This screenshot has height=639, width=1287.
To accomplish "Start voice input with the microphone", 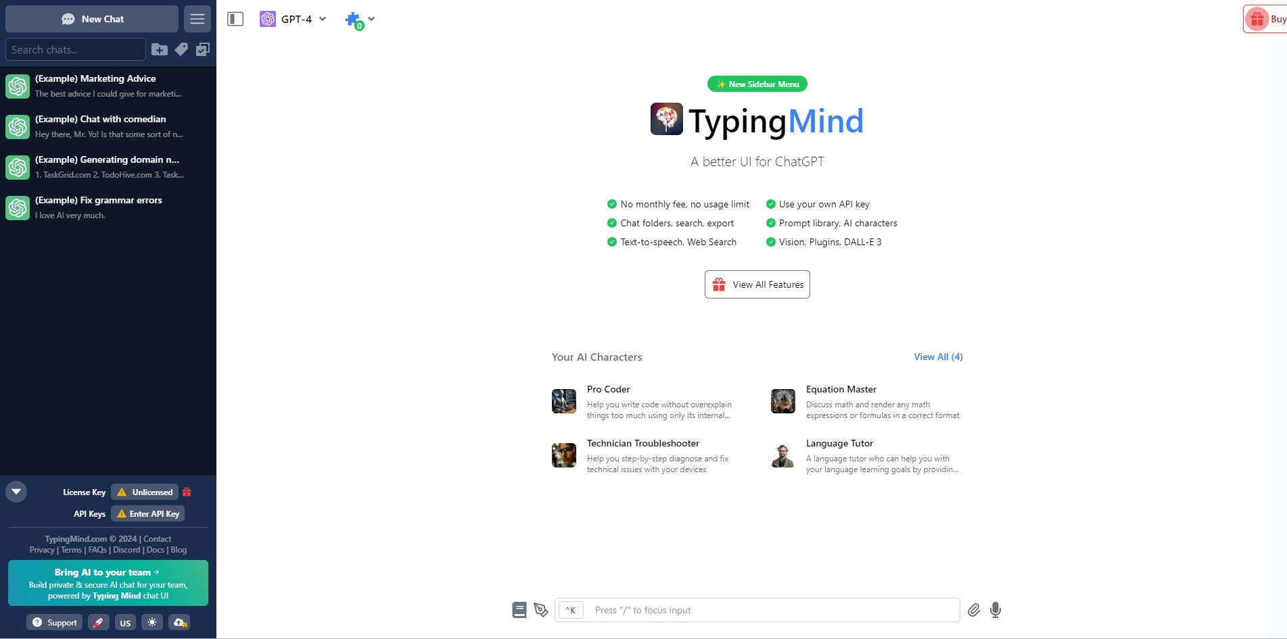I will [995, 610].
